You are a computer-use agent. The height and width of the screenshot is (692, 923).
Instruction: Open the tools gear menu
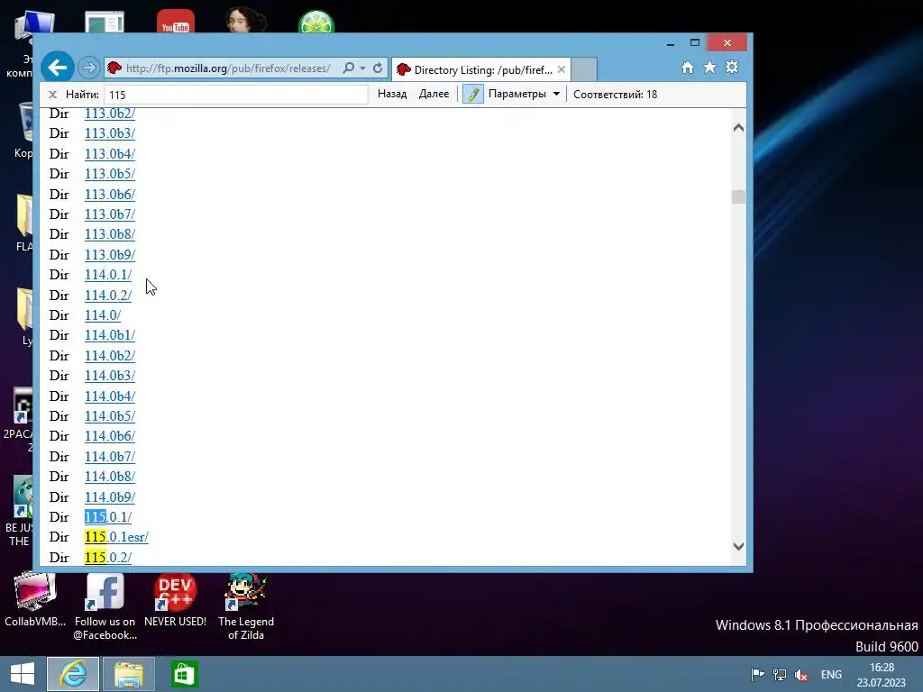click(732, 67)
